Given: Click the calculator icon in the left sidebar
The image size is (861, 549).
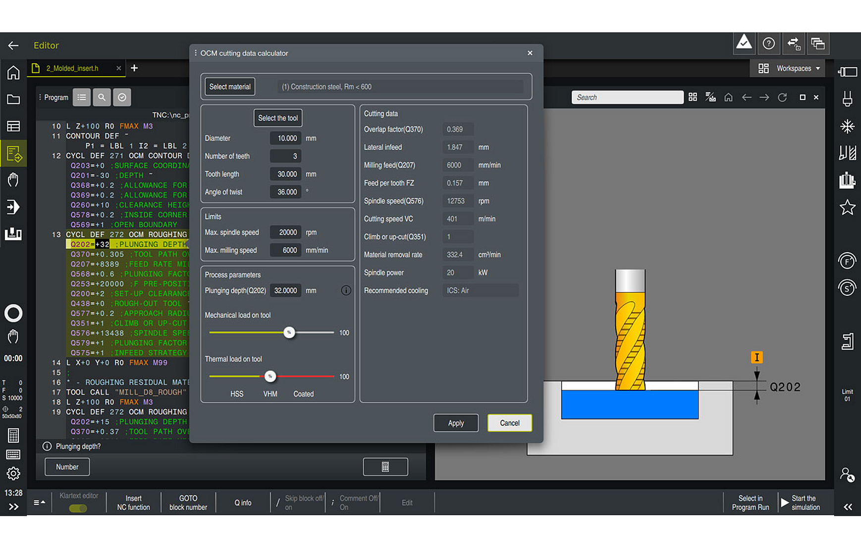Looking at the screenshot, I should pos(13,435).
